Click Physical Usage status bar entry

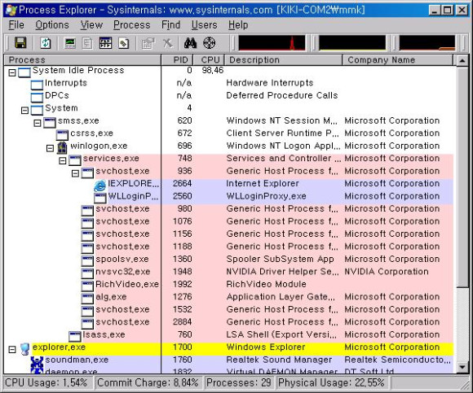tap(332, 382)
